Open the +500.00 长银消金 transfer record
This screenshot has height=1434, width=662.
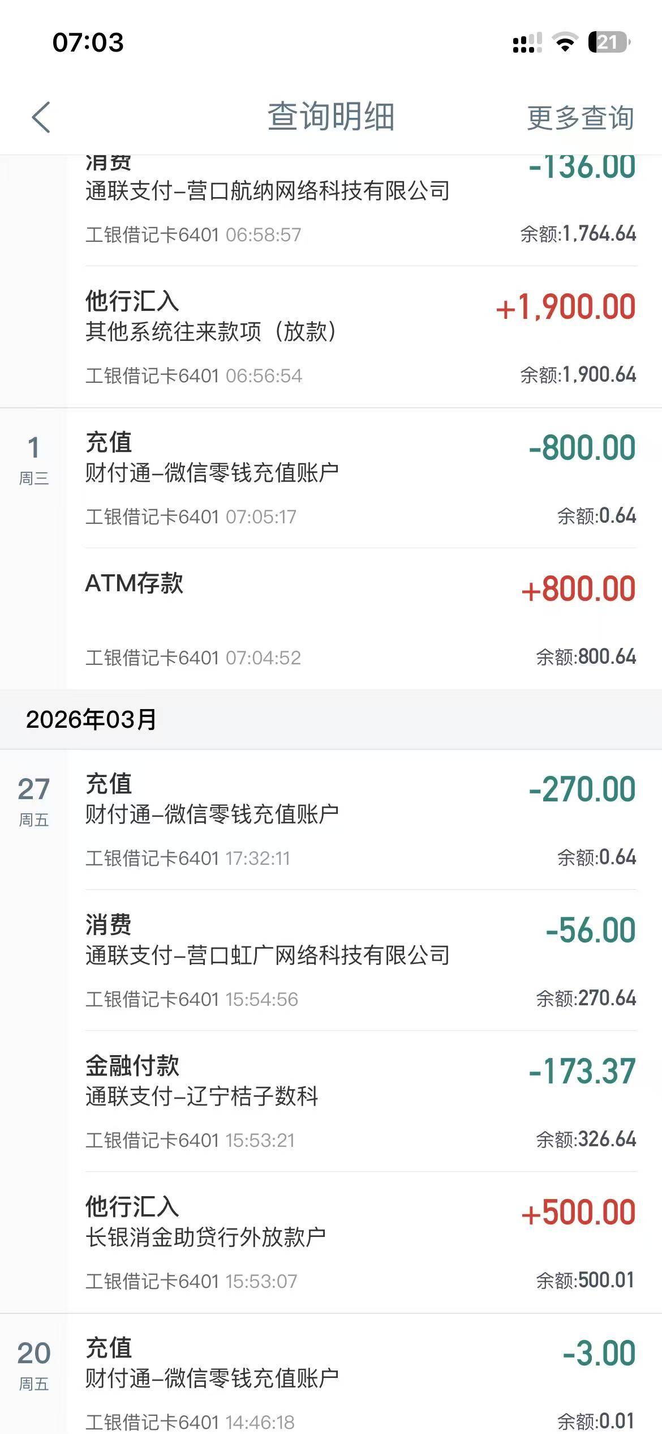(360, 1242)
